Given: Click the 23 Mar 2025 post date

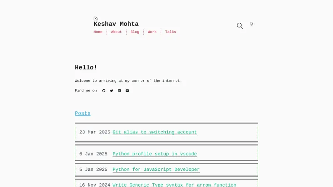Looking at the screenshot, I should click(x=95, y=132).
